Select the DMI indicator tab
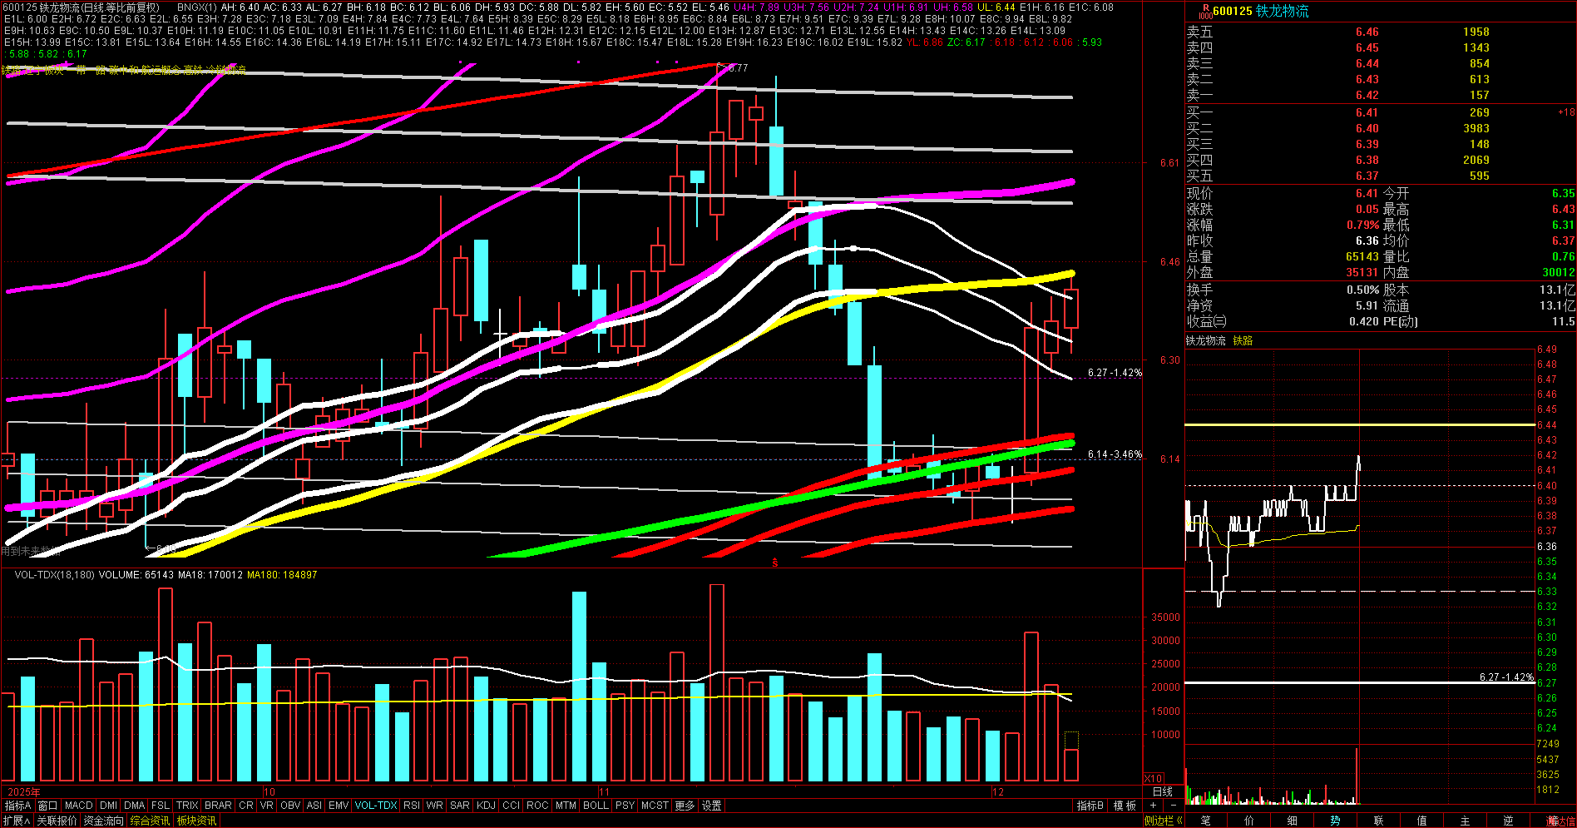 [109, 806]
